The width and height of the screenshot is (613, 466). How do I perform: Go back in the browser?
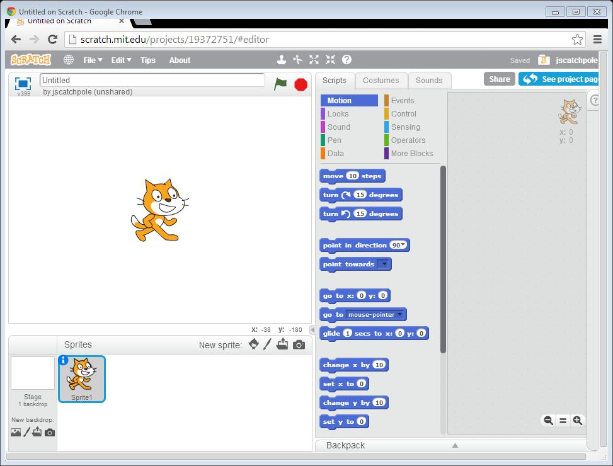16,39
